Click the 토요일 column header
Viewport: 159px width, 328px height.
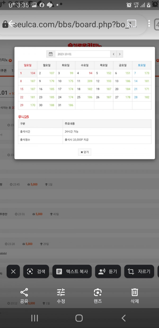[142, 65]
